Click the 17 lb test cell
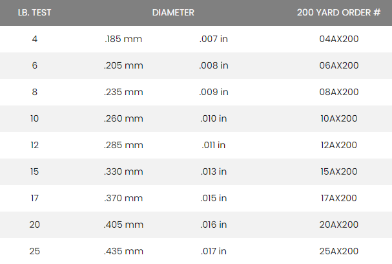392x264 pixels. 34,198
